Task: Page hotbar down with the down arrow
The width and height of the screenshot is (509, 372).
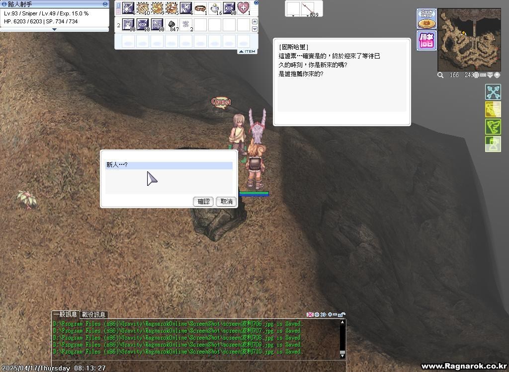Action: coord(255,29)
